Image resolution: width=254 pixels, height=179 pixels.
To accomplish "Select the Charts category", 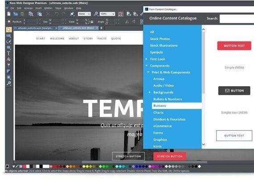I will click(x=158, y=112).
